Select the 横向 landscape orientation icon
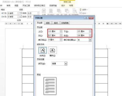 coord(53,50)
